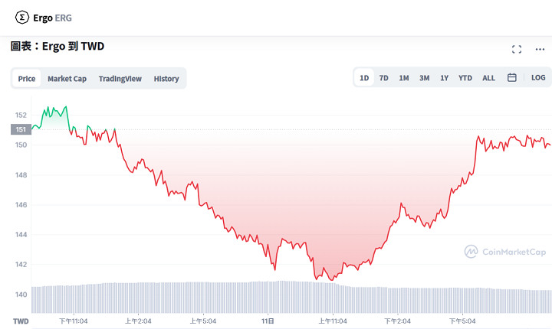Viewport: 552px width, 329px height.
Task: Click the TWD currency axis label
Action: click(21, 321)
